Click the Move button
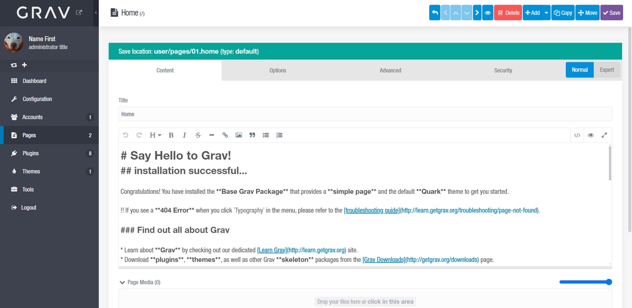632x308 pixels. [588, 13]
